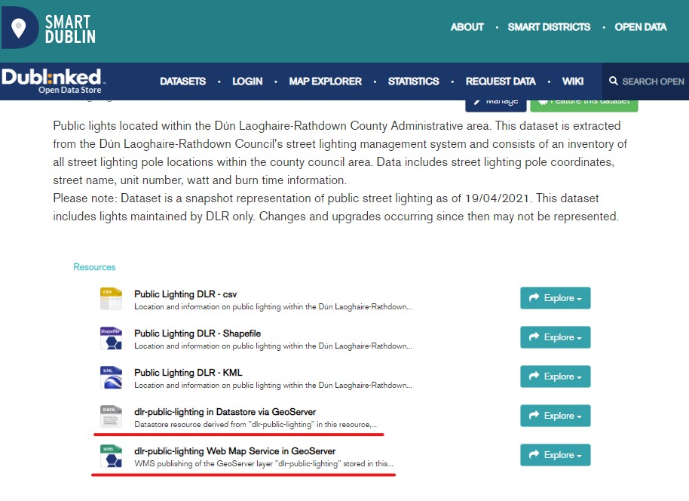Click the search magnifier icon
This screenshot has height=501, width=689.
click(x=614, y=81)
